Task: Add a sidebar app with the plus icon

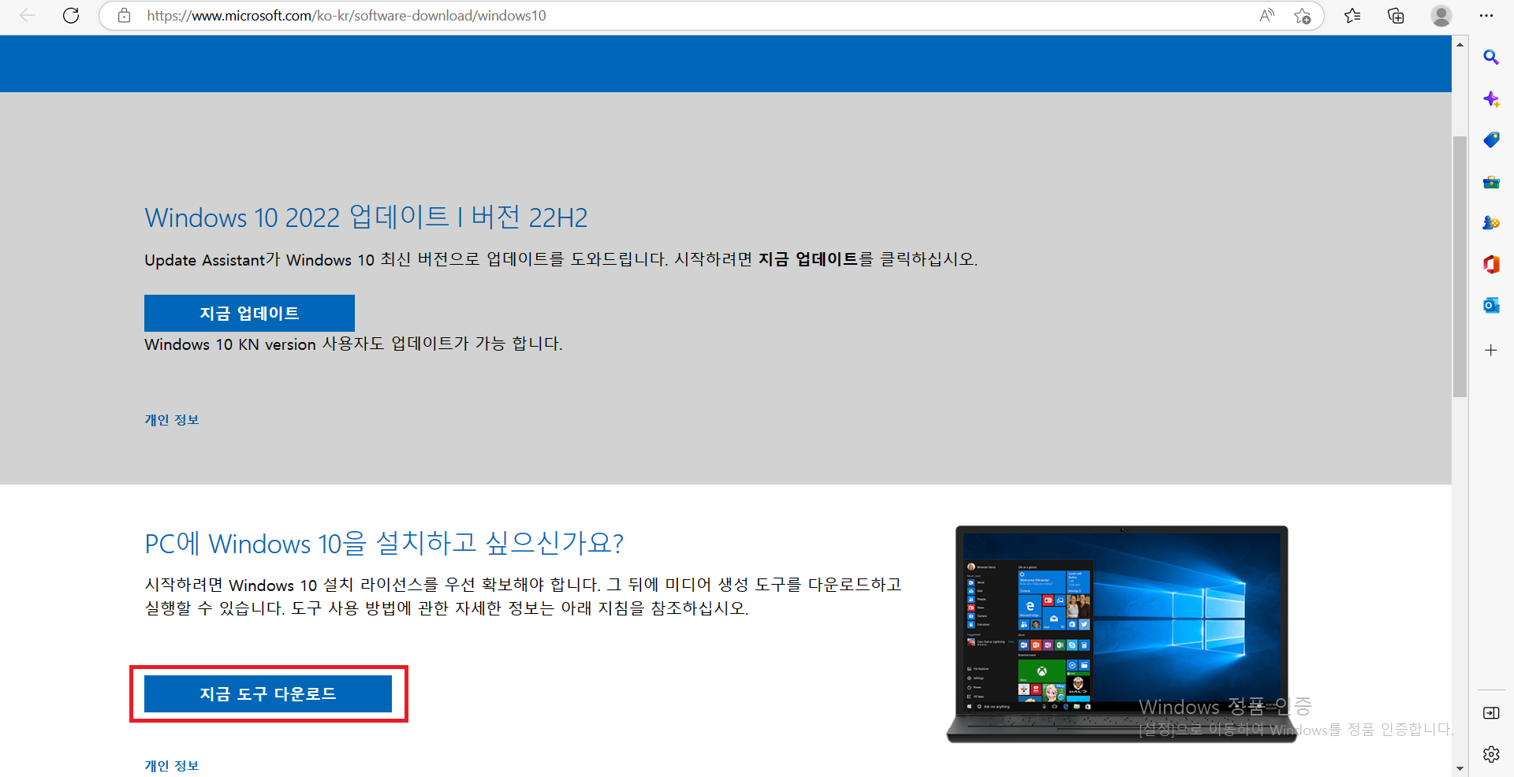Action: coord(1491,350)
